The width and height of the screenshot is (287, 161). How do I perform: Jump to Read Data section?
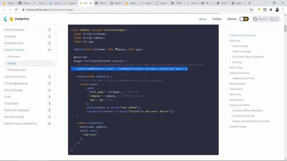pos(235,41)
